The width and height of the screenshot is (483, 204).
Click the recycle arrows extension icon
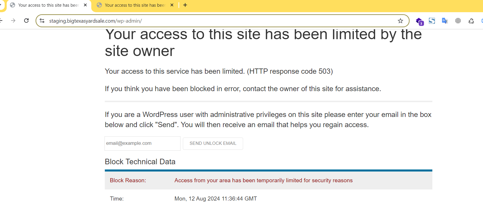[471, 21]
